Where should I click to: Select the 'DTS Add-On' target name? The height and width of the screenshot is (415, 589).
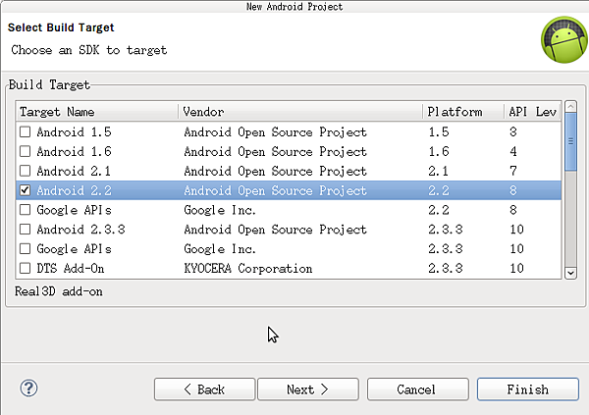71,268
